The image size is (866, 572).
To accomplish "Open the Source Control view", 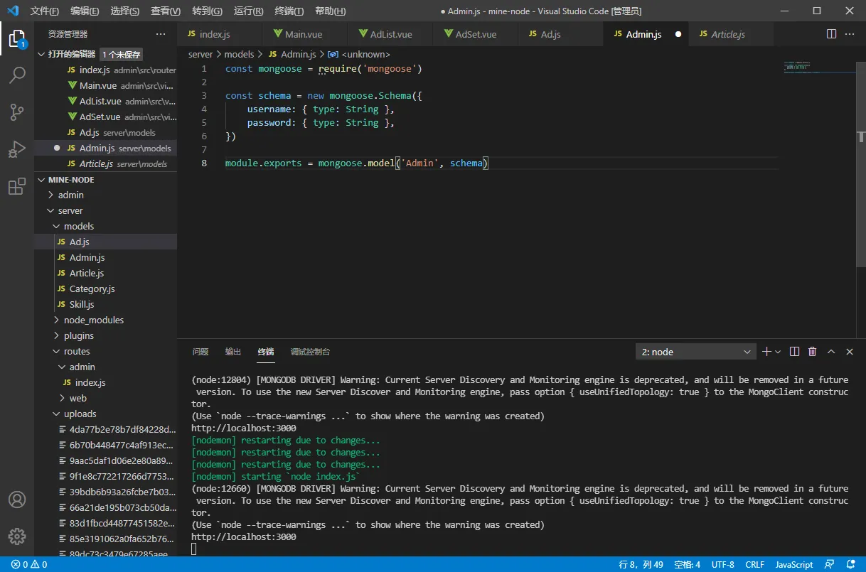I will [17, 112].
